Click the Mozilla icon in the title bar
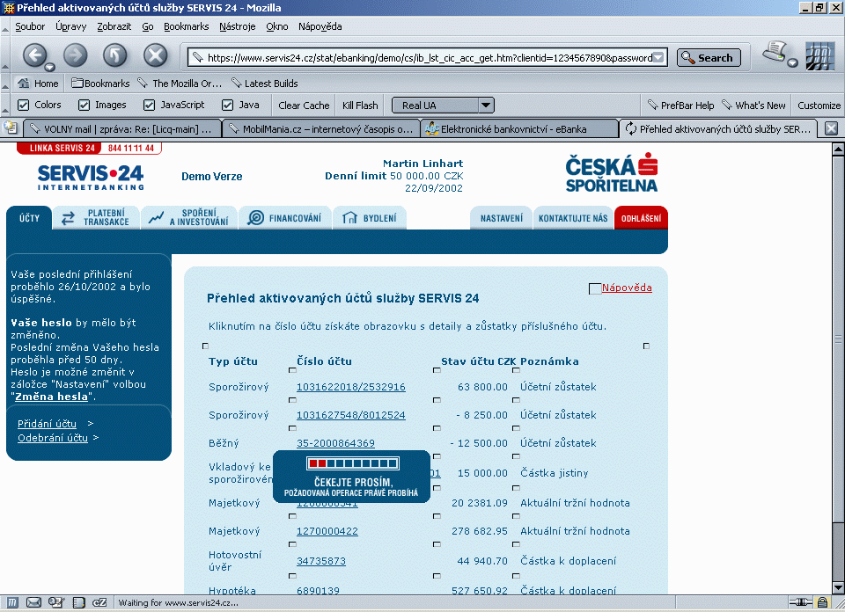 (x=9, y=8)
